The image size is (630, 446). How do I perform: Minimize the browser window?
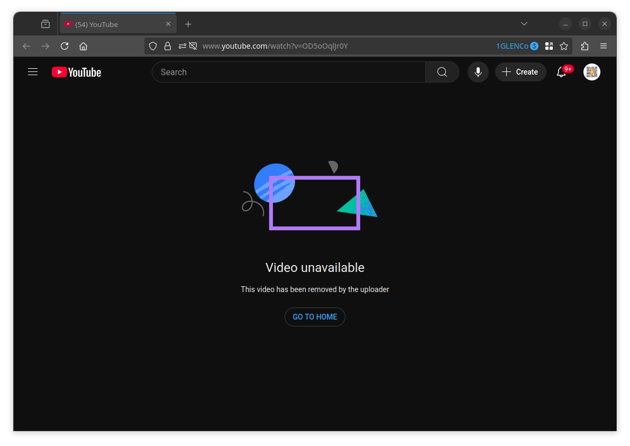565,24
